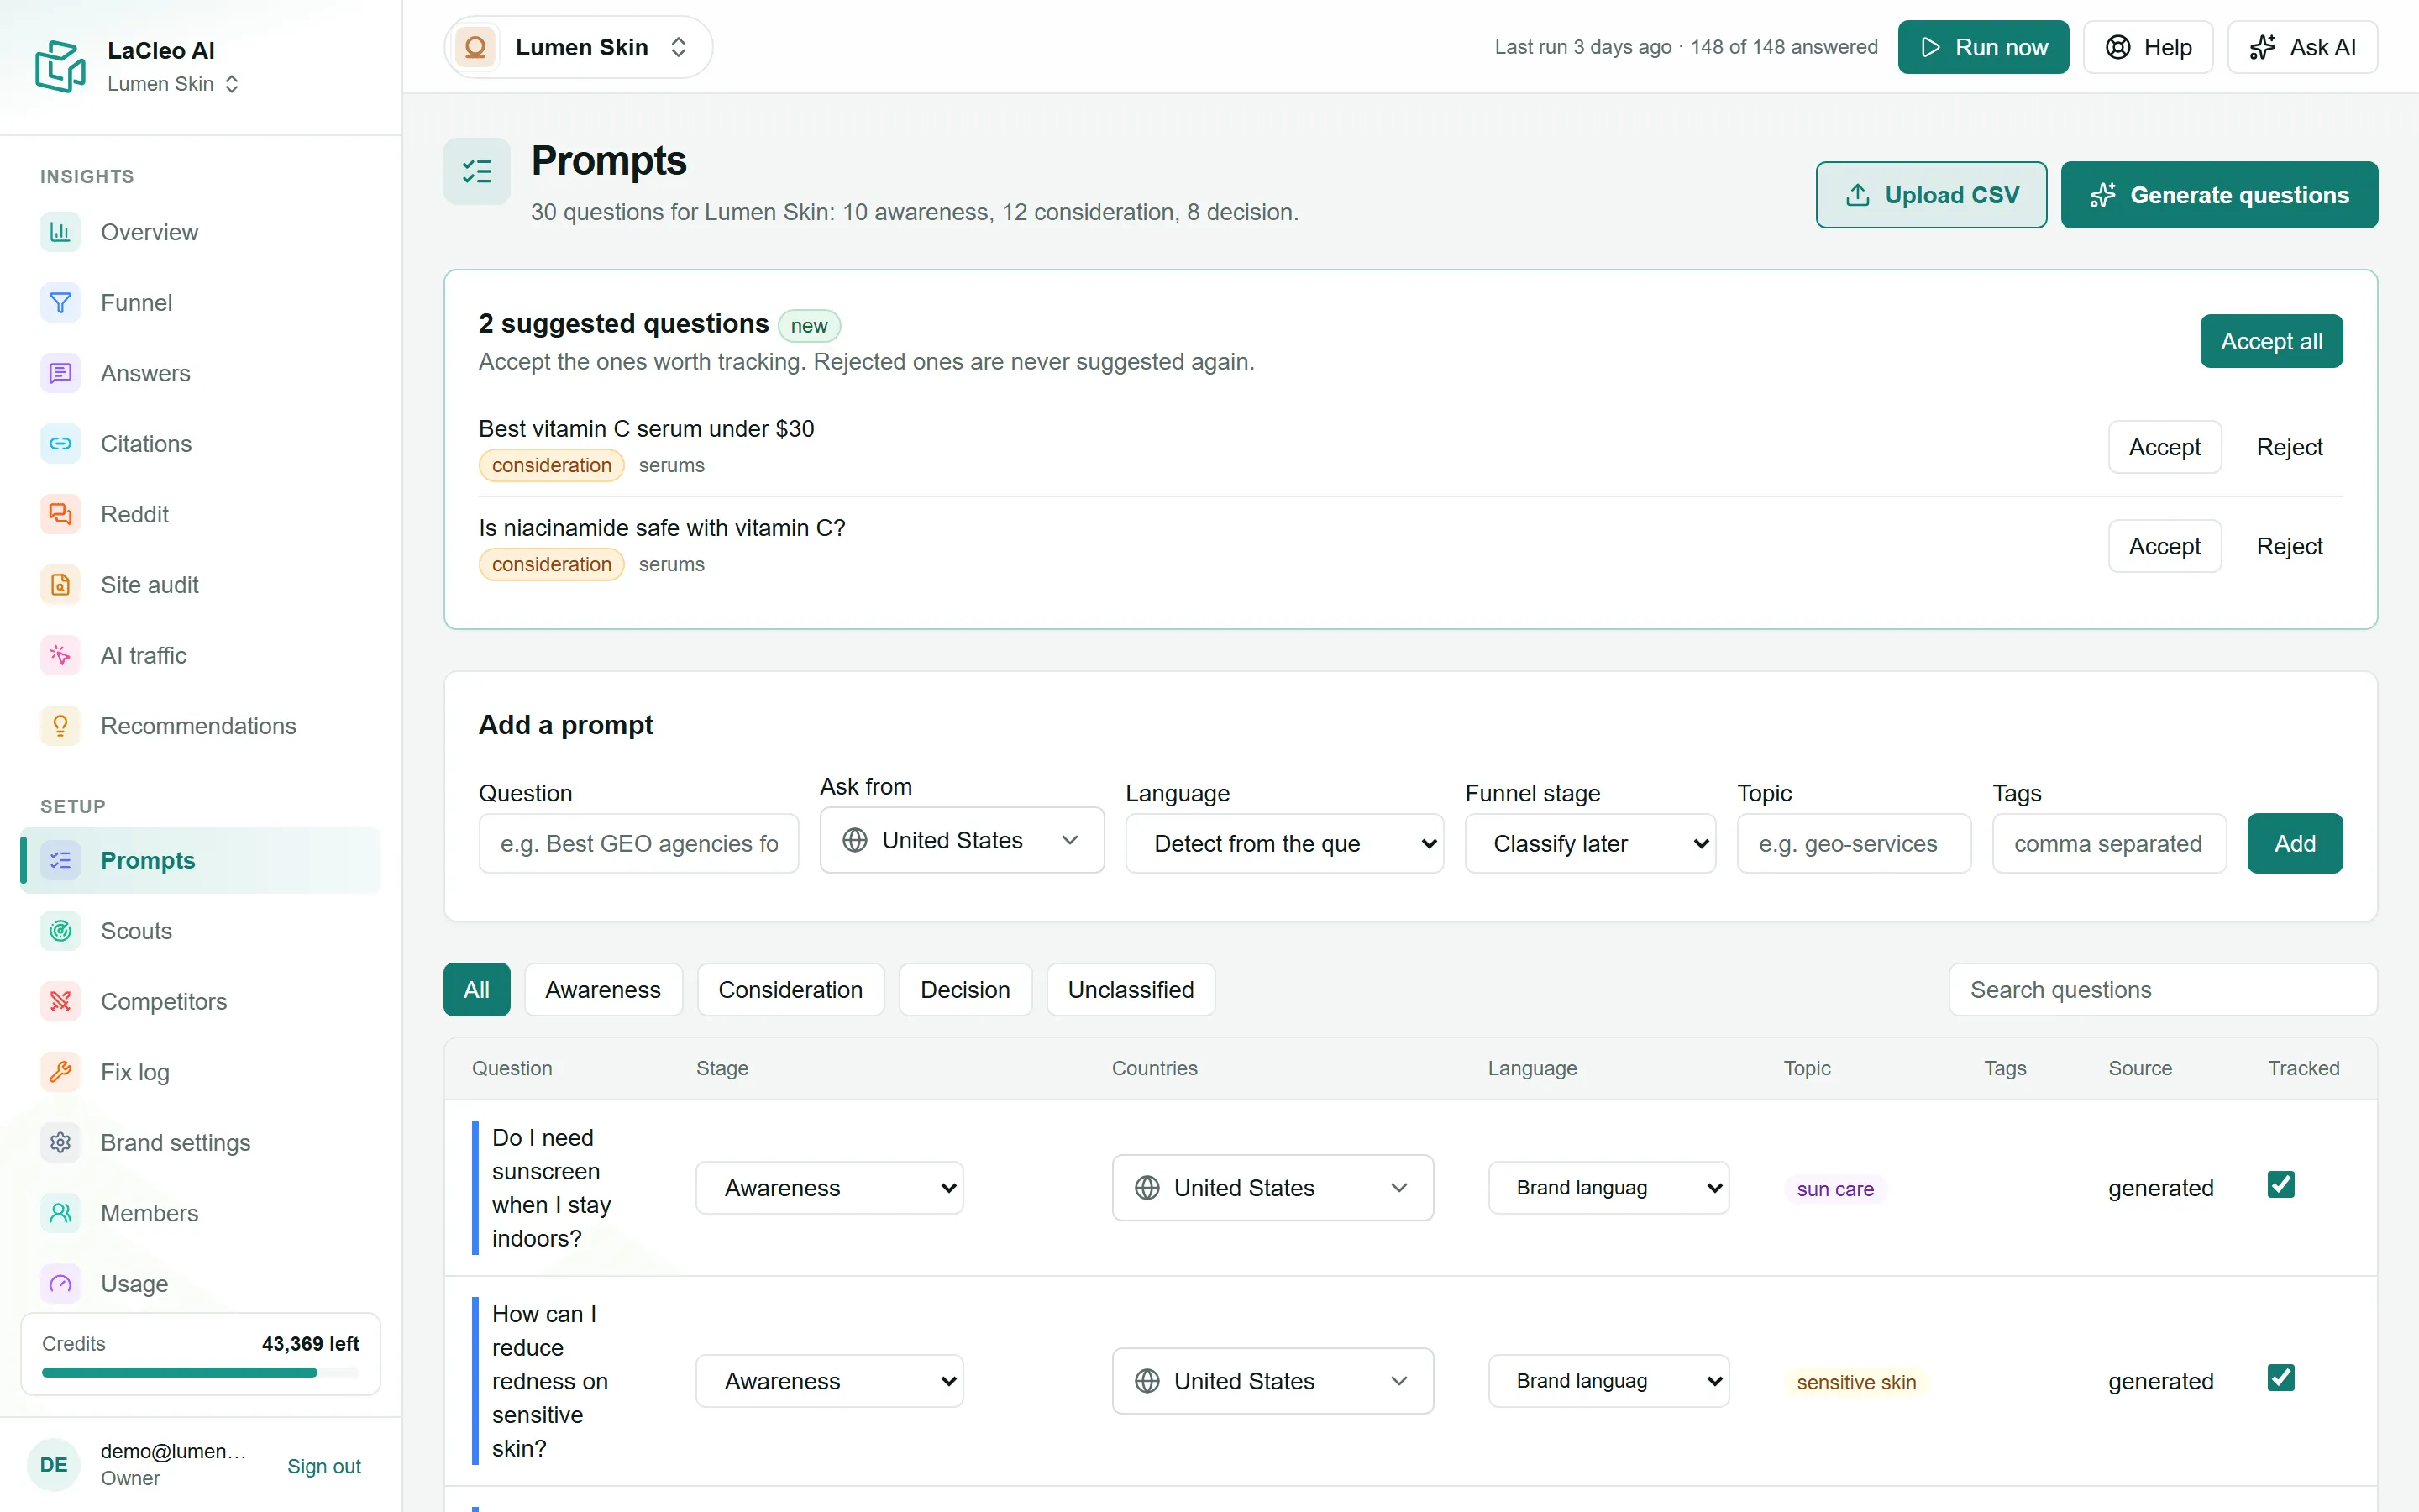The height and width of the screenshot is (1512, 2419).
Task: Open the Funnel stage Classify later dropdown
Action: [1589, 843]
